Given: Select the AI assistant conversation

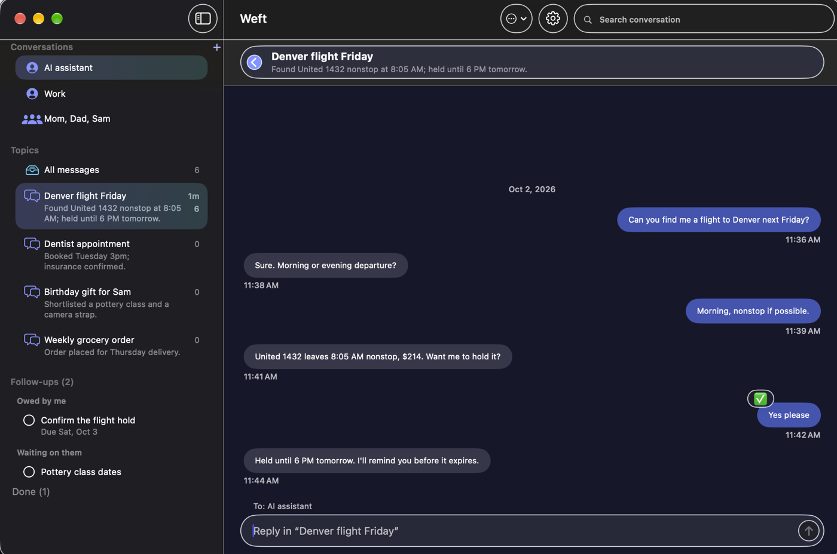Looking at the screenshot, I should [x=111, y=68].
